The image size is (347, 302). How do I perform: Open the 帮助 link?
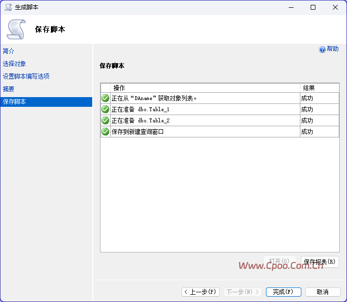(332, 49)
